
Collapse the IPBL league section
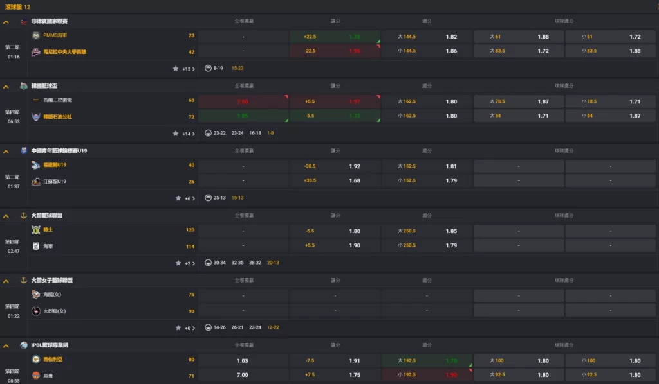pyautogui.click(x=6, y=346)
